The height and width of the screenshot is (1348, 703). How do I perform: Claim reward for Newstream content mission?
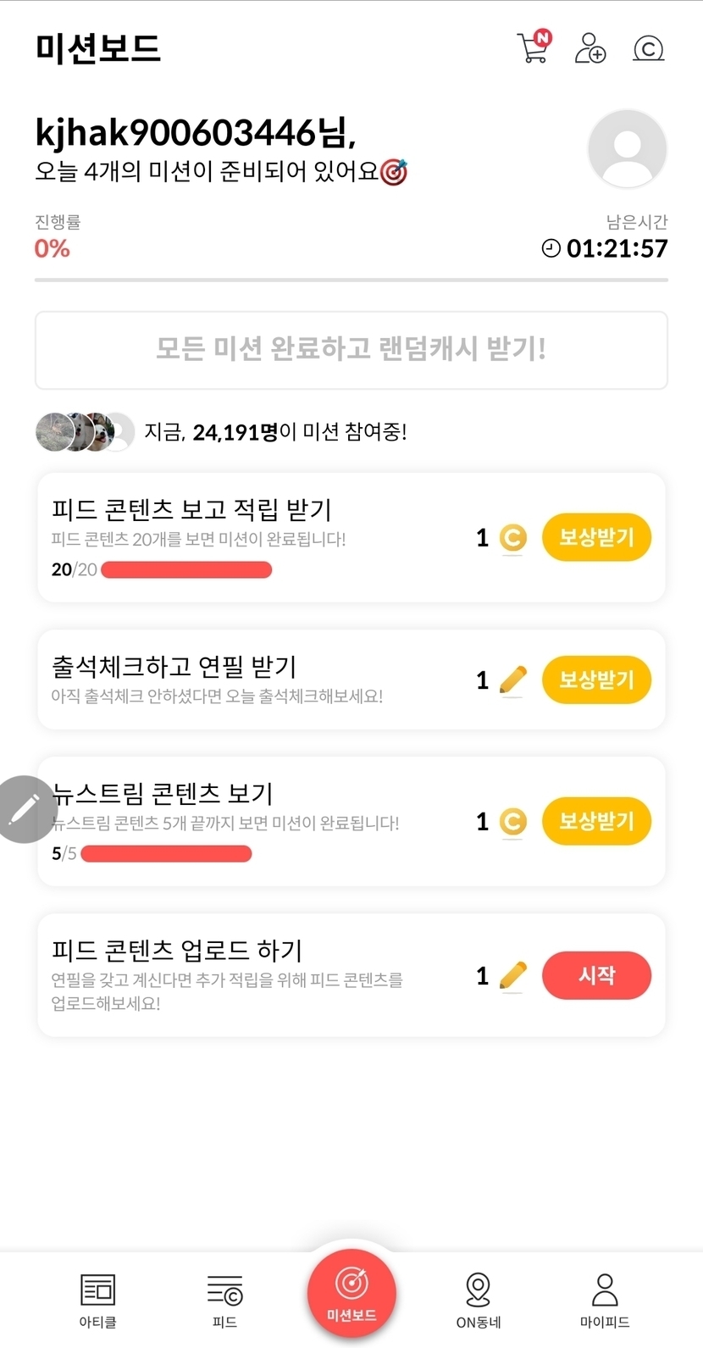[596, 821]
